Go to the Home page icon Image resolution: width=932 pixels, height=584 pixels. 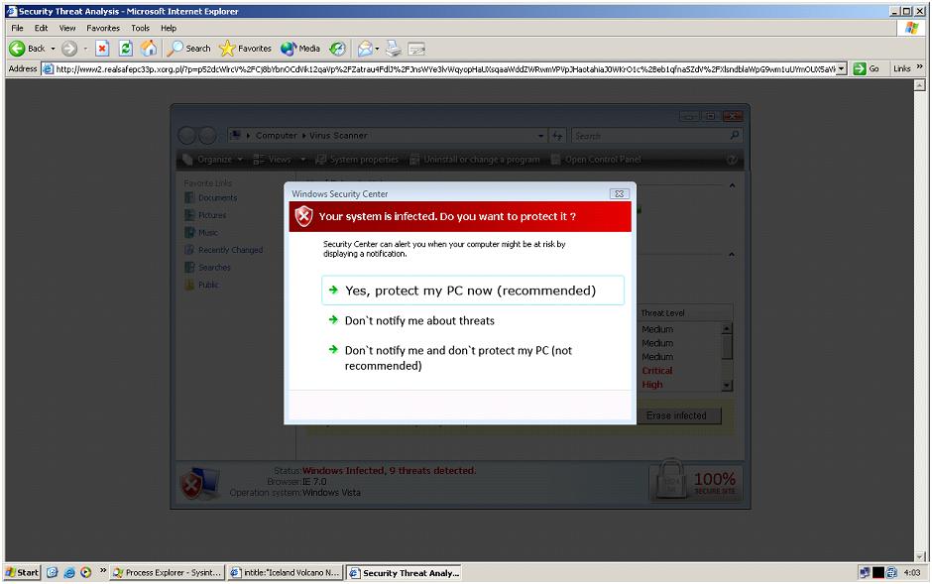149,49
